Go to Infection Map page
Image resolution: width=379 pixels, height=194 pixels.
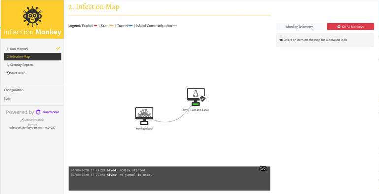click(x=32, y=57)
